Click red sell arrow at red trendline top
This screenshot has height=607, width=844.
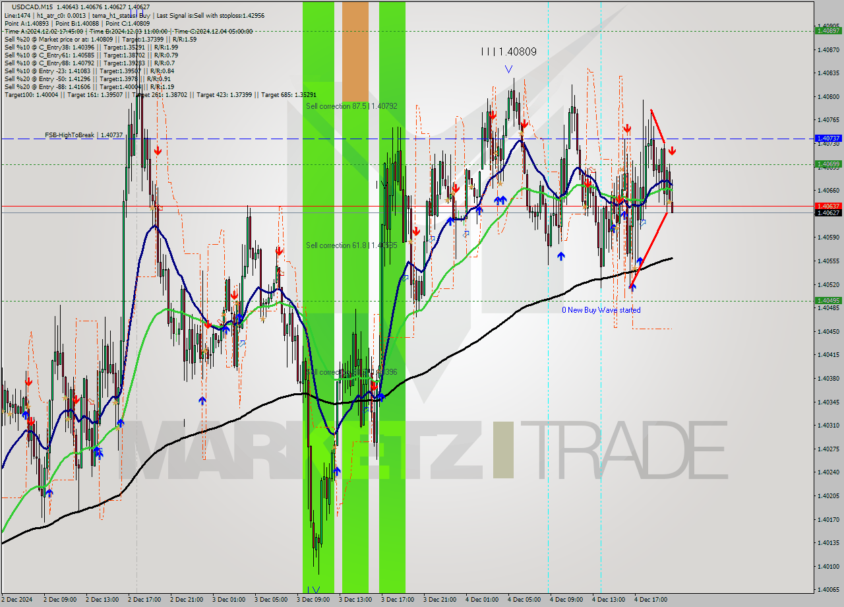(x=671, y=151)
